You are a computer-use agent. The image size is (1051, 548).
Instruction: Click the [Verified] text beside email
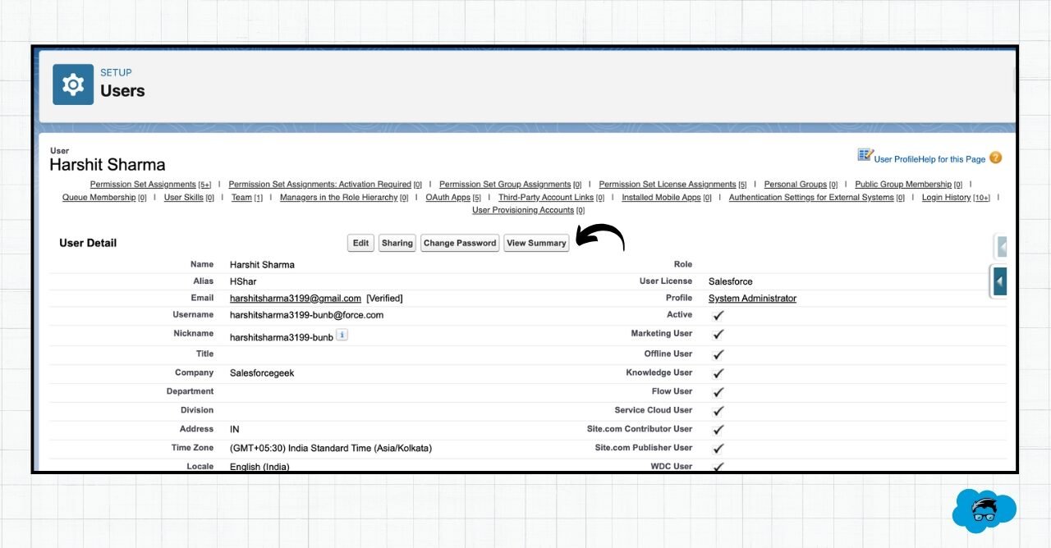pos(384,299)
